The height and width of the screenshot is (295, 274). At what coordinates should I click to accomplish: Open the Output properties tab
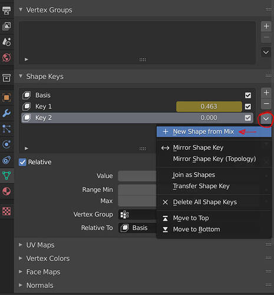[x=6, y=10]
